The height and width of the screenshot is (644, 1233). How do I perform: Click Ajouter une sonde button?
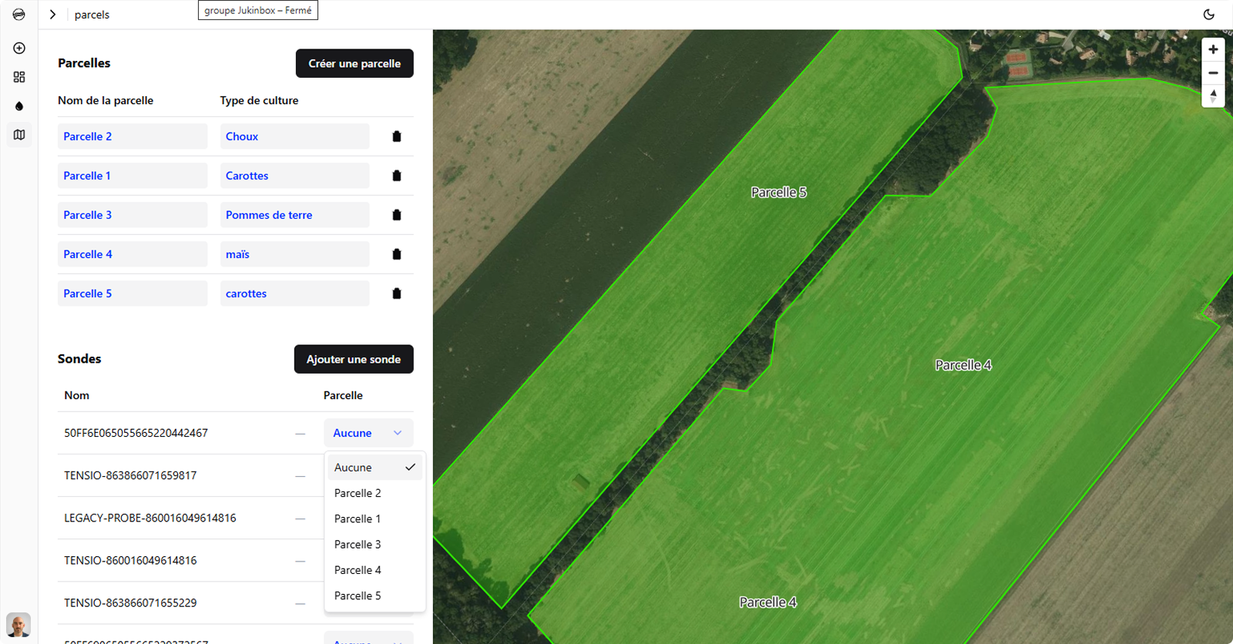354,359
